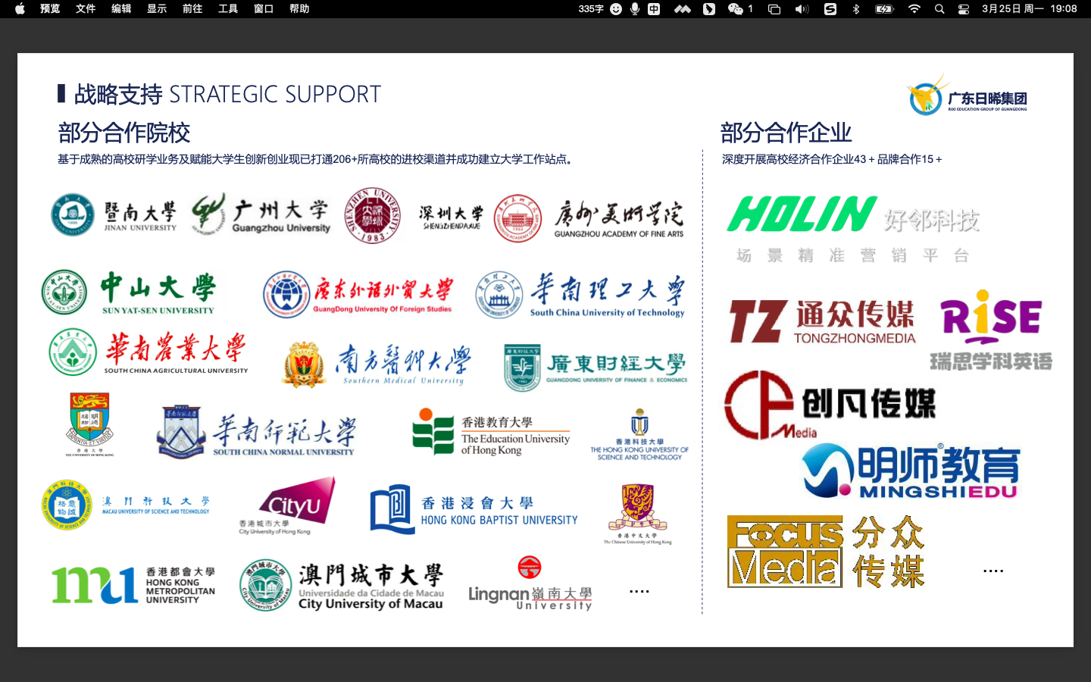Click the smiley emoji menu bar icon

click(616, 9)
